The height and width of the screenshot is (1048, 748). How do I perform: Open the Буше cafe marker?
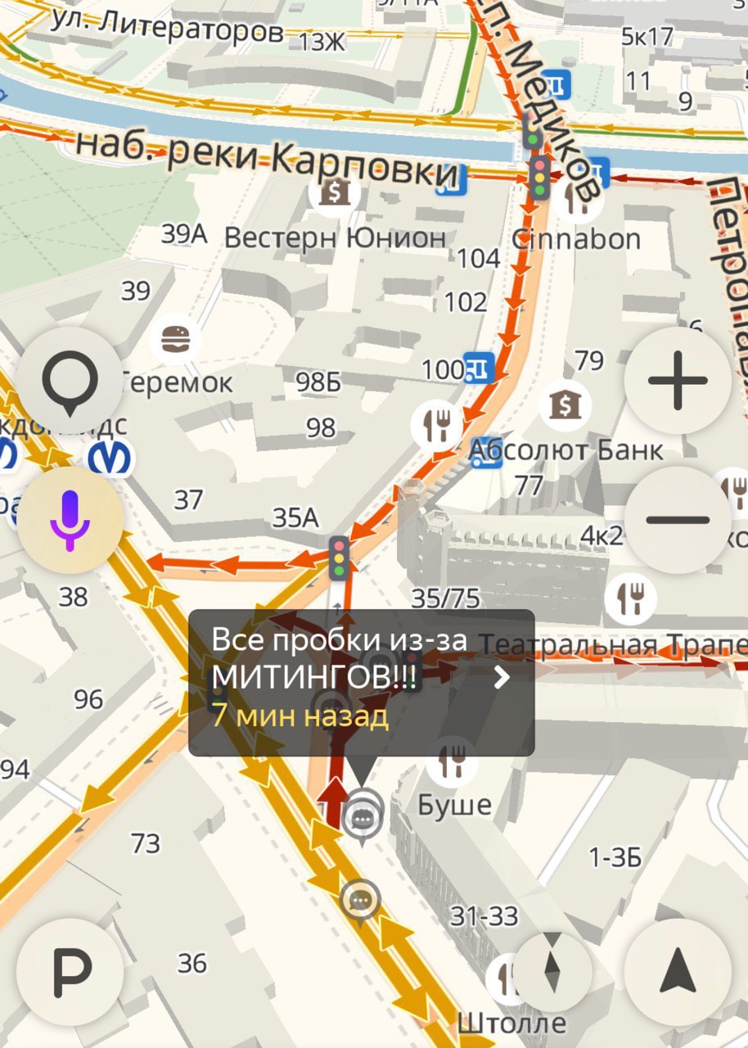[x=451, y=761]
